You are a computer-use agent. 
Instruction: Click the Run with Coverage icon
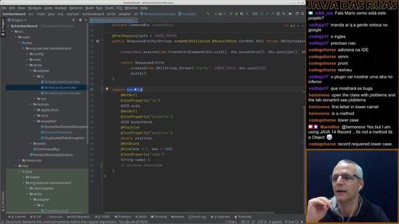pos(242,14)
